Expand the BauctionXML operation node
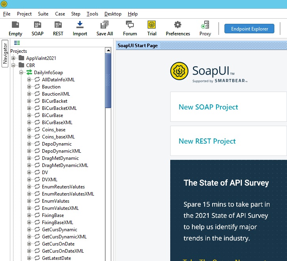 29,94
